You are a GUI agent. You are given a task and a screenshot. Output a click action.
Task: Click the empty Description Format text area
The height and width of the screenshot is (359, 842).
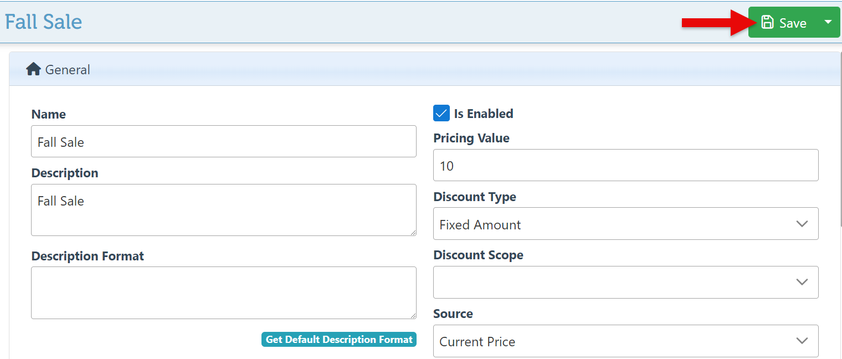point(223,293)
